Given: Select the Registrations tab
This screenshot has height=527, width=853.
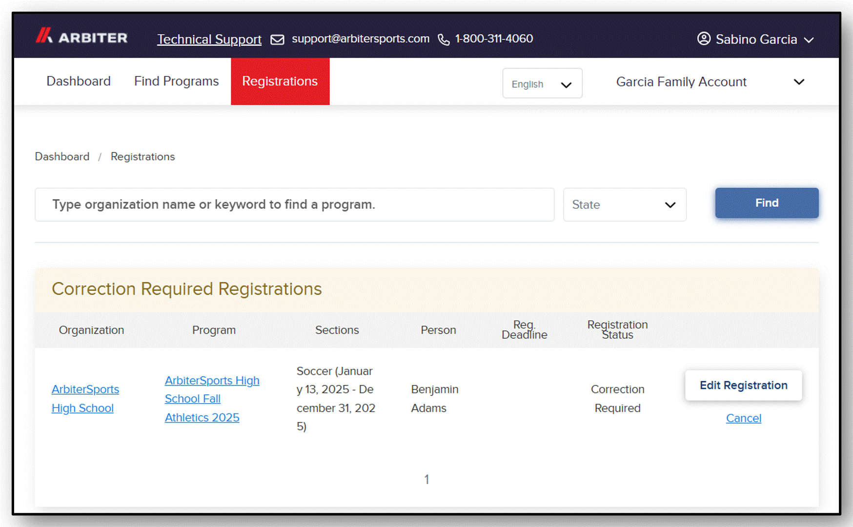Looking at the screenshot, I should pyautogui.click(x=280, y=81).
